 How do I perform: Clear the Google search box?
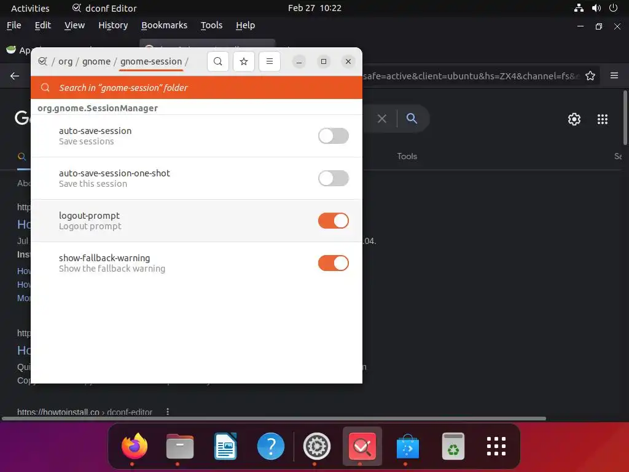click(382, 119)
